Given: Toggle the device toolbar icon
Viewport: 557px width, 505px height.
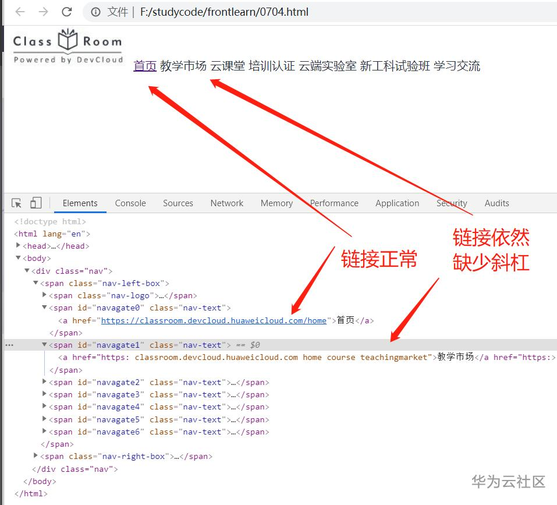Looking at the screenshot, I should [x=36, y=203].
